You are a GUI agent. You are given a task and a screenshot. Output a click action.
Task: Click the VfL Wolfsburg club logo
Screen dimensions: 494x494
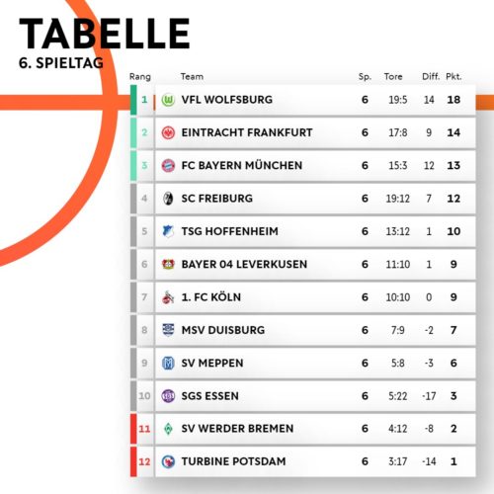pyautogui.click(x=168, y=100)
